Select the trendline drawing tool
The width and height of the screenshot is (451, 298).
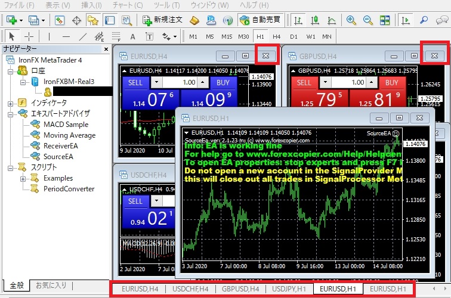(83, 37)
